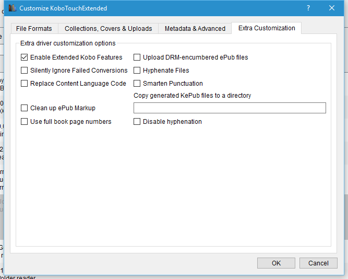348x279 pixels.
Task: Confirm settings with the OK button
Action: pyautogui.click(x=276, y=263)
